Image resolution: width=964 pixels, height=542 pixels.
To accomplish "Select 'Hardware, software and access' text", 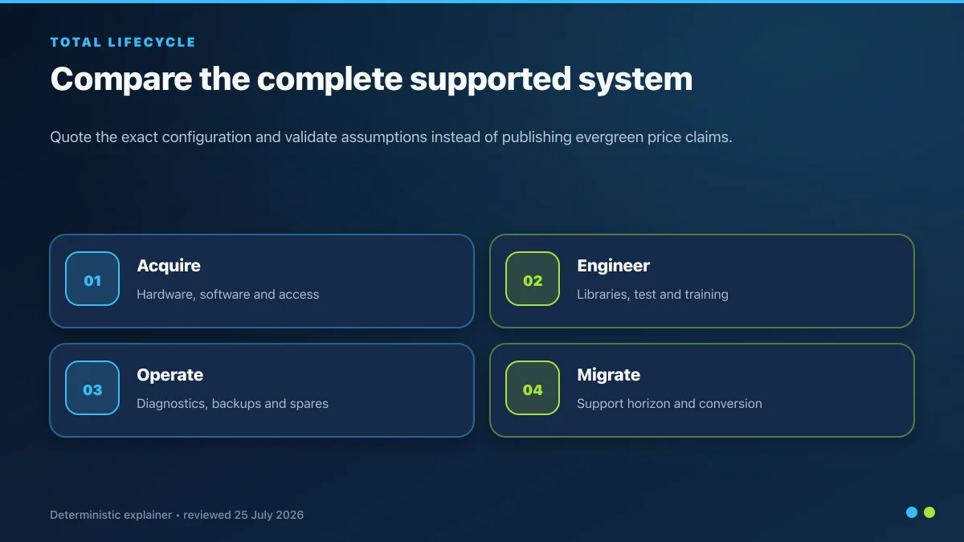I will point(228,295).
